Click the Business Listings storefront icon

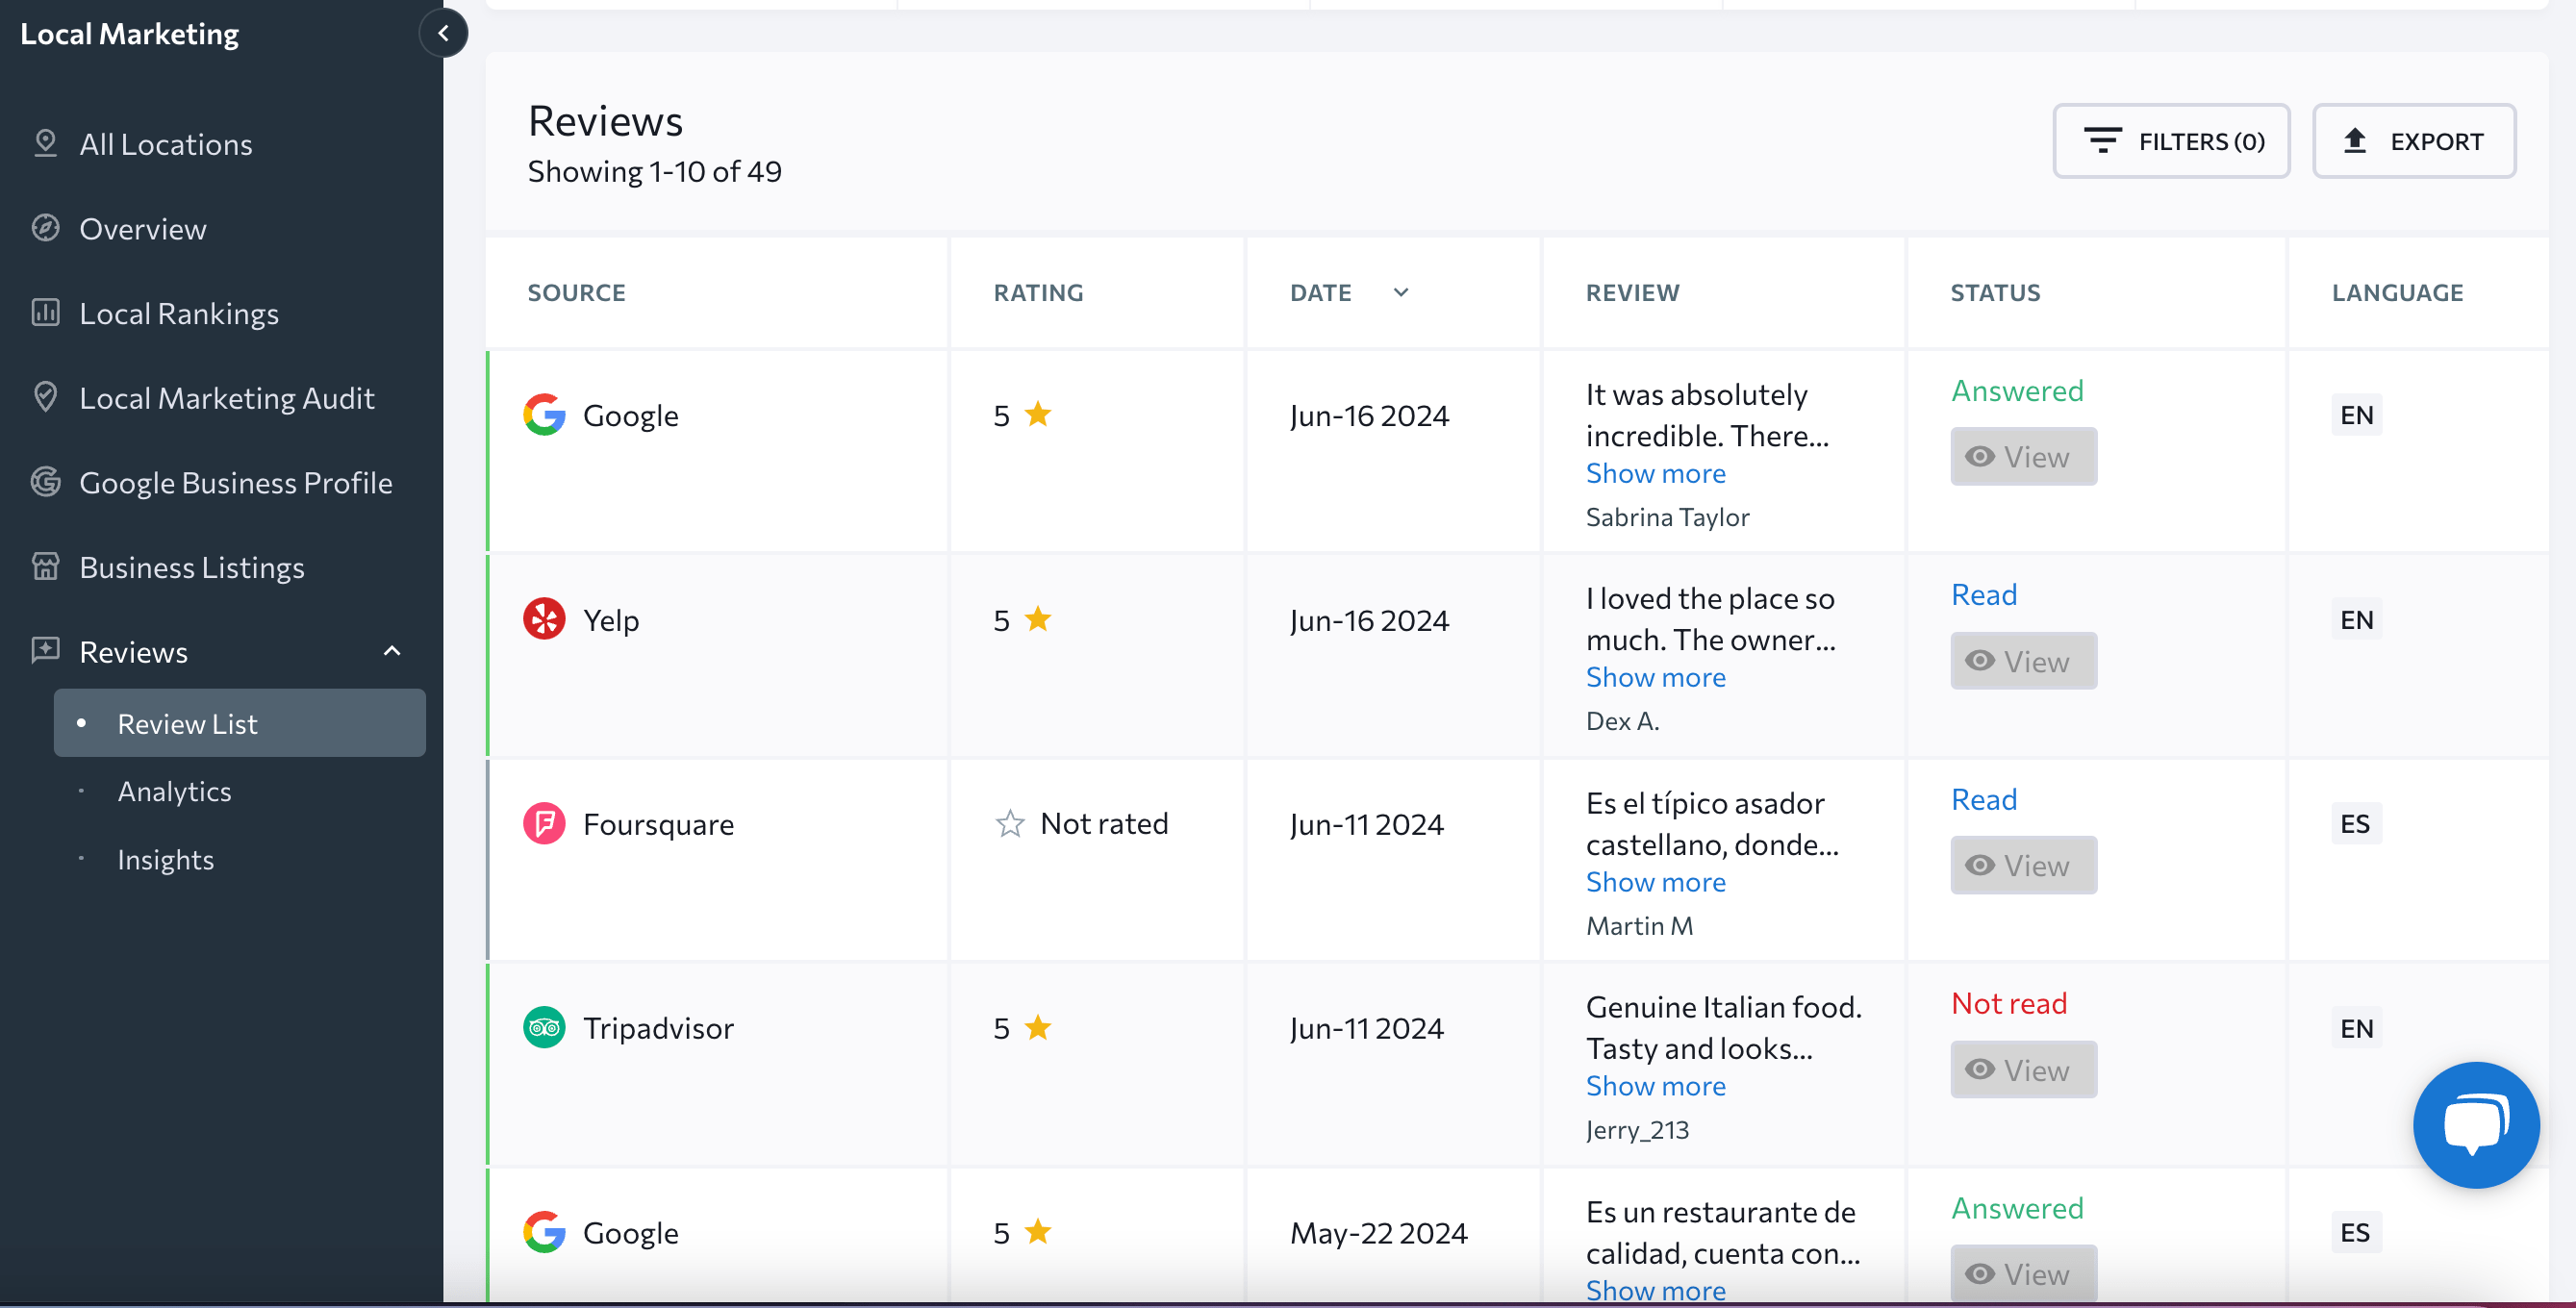pyautogui.click(x=45, y=567)
